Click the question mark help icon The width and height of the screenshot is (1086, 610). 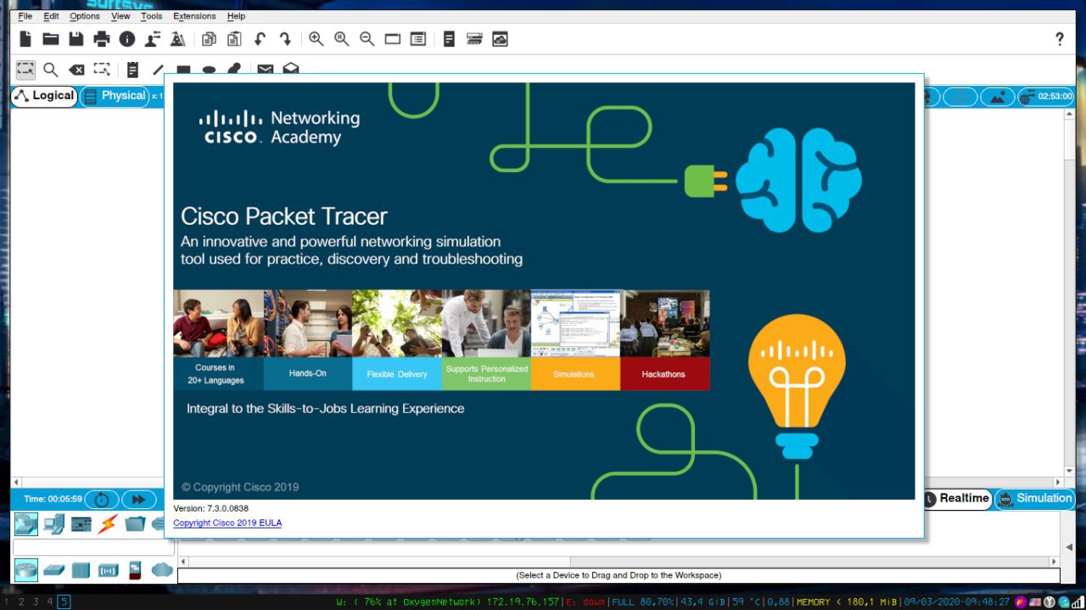[x=1059, y=39]
